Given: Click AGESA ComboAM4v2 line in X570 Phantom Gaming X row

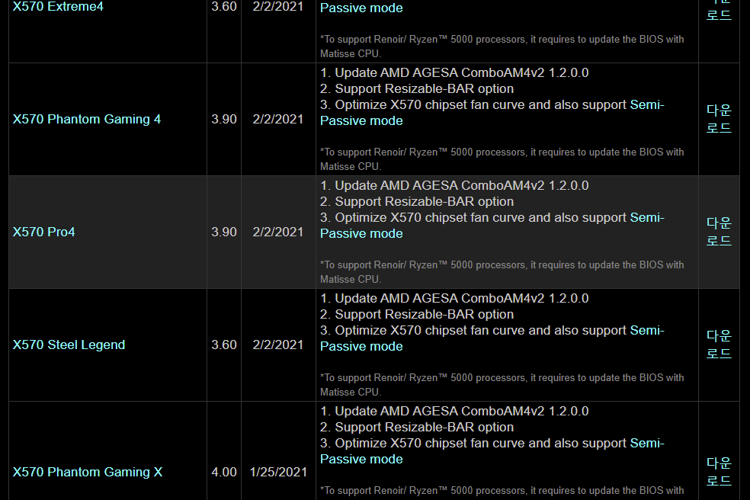Looking at the screenshot, I should coord(454,412).
